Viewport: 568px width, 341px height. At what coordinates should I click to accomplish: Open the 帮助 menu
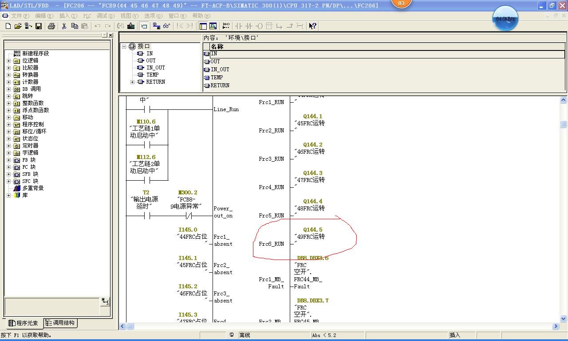[x=201, y=15]
